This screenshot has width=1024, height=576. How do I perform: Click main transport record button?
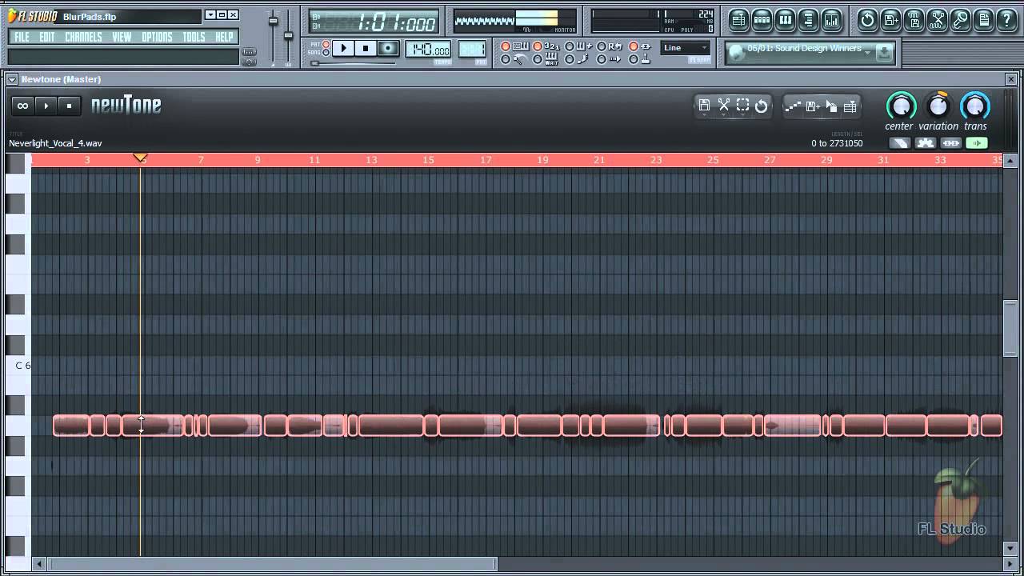pyautogui.click(x=388, y=48)
